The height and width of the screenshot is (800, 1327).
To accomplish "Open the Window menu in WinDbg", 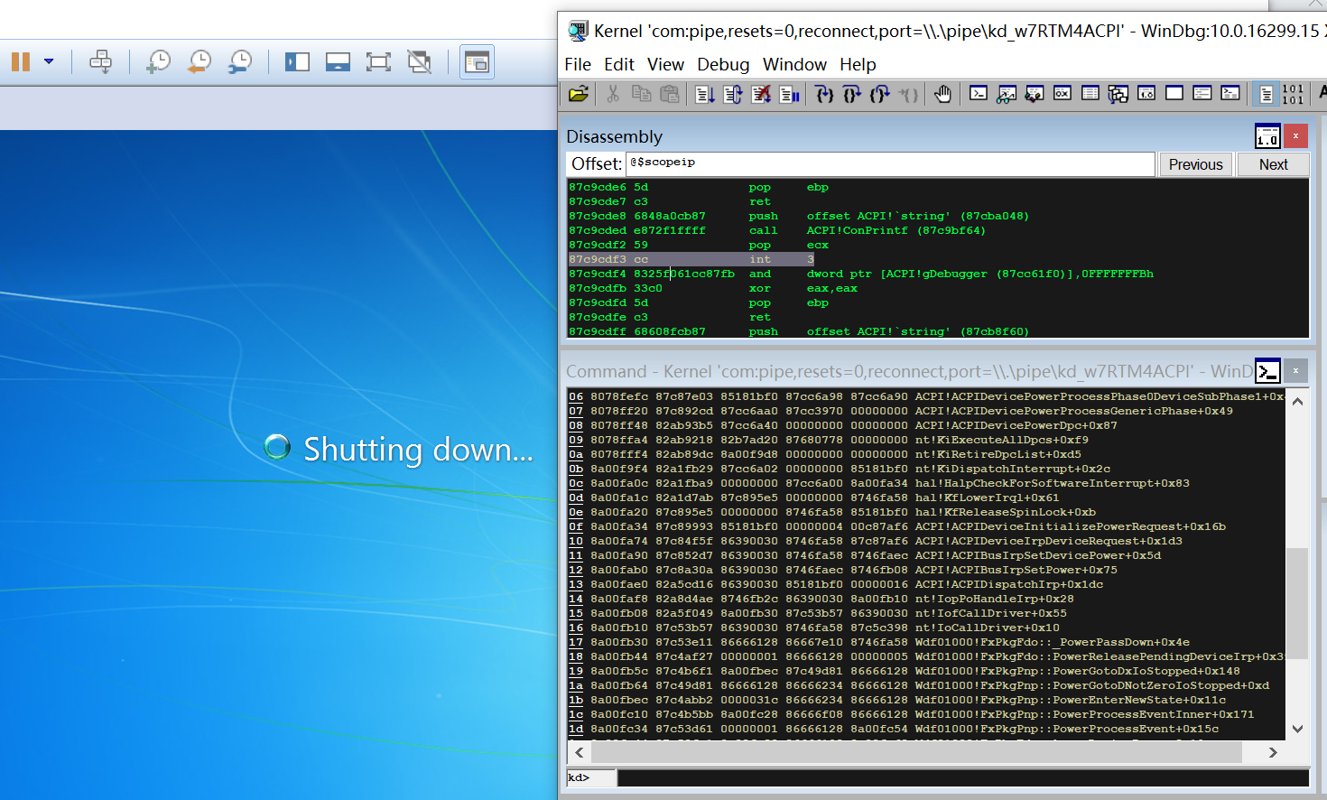I will [794, 64].
